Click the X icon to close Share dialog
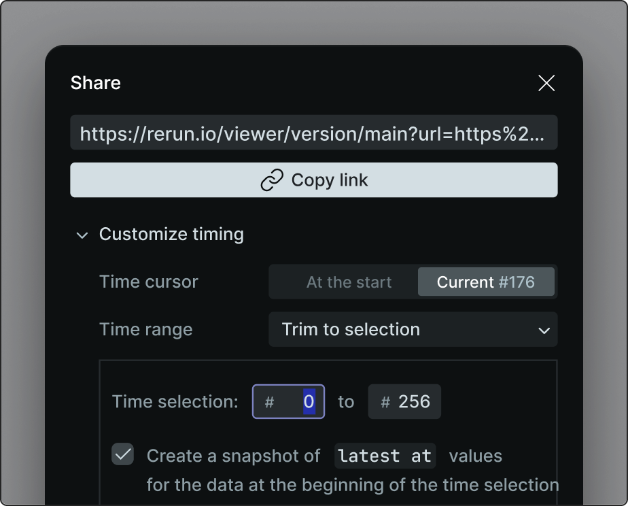This screenshot has height=506, width=628. [546, 83]
